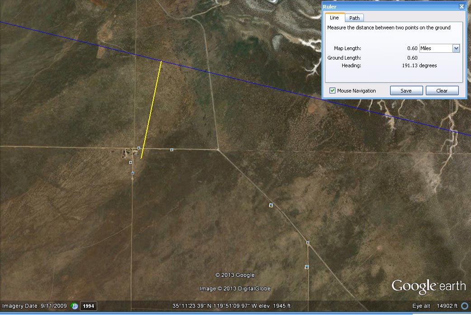Switch to the Path tab
This screenshot has height=315, width=471.
pyautogui.click(x=354, y=18)
